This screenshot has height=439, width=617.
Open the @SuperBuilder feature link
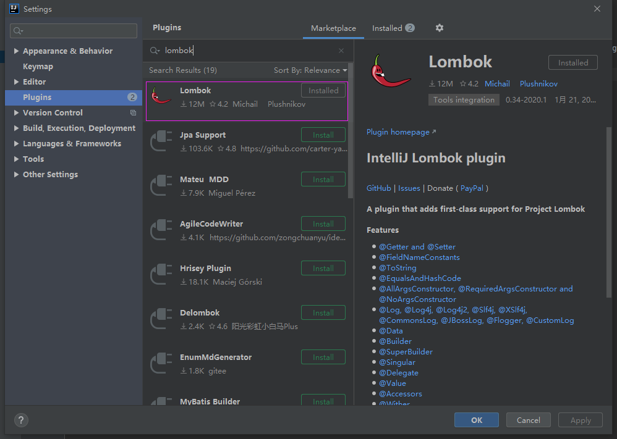point(406,352)
